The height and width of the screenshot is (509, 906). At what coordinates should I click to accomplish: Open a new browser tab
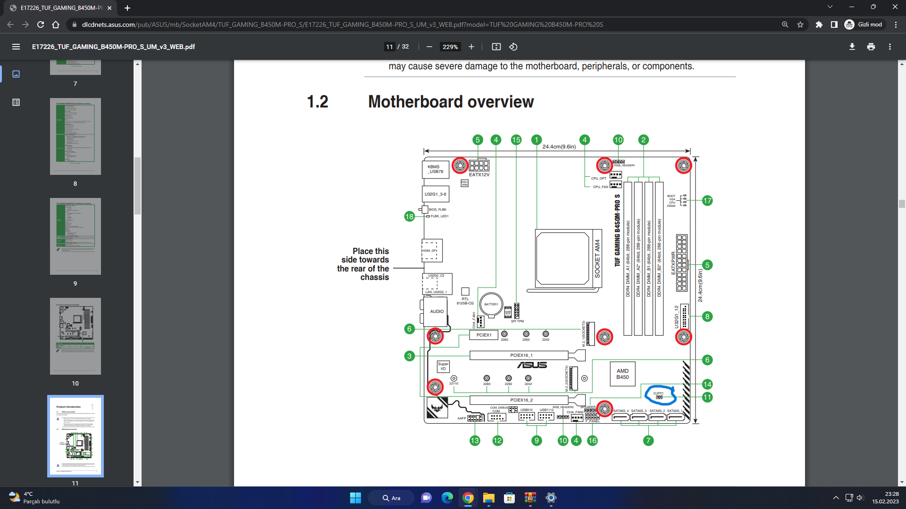pos(127,8)
